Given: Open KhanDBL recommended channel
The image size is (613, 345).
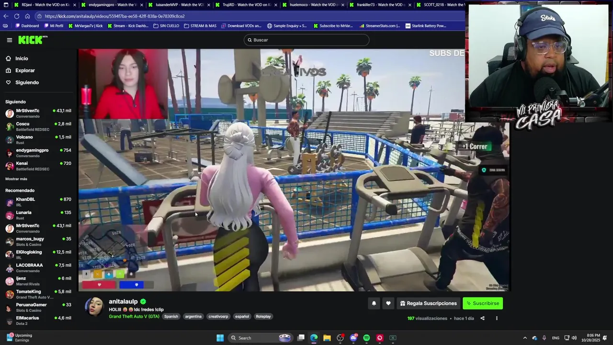Looking at the screenshot, I should pos(38,202).
